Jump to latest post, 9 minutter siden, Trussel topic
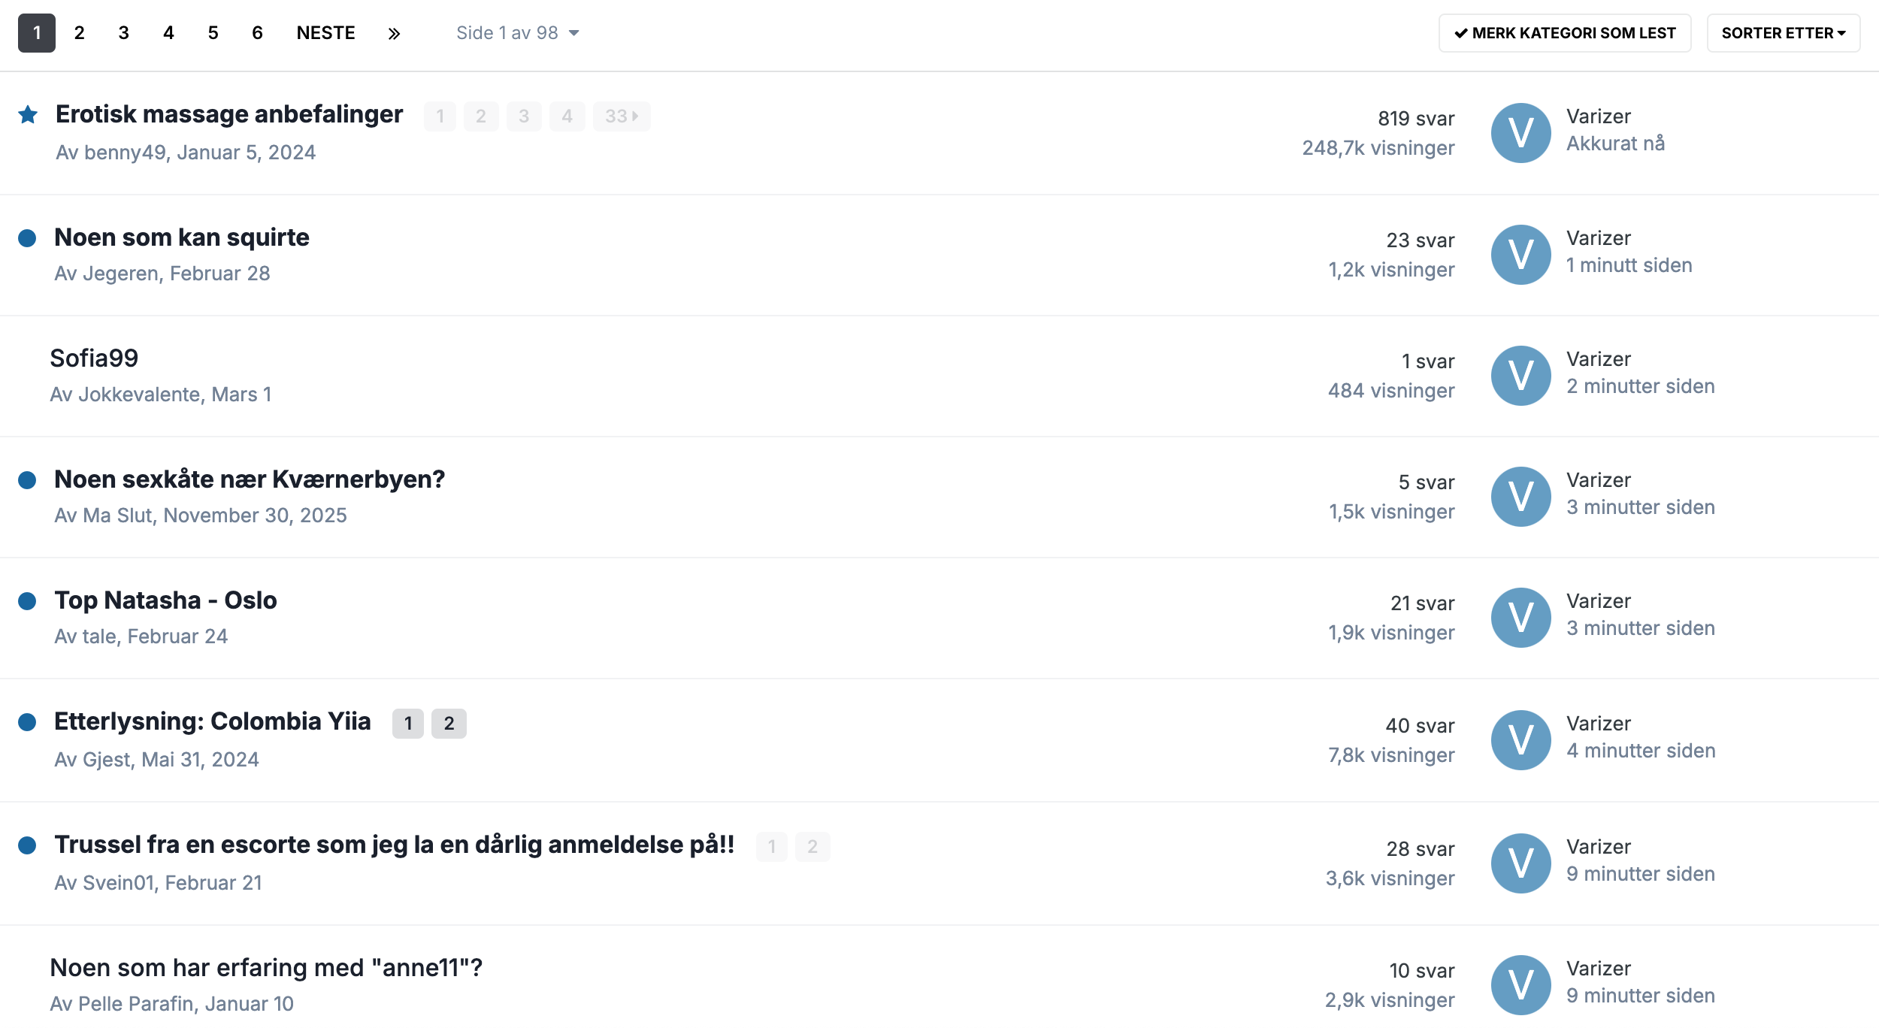Viewport: 1879px width, 1028px height. (x=1640, y=874)
